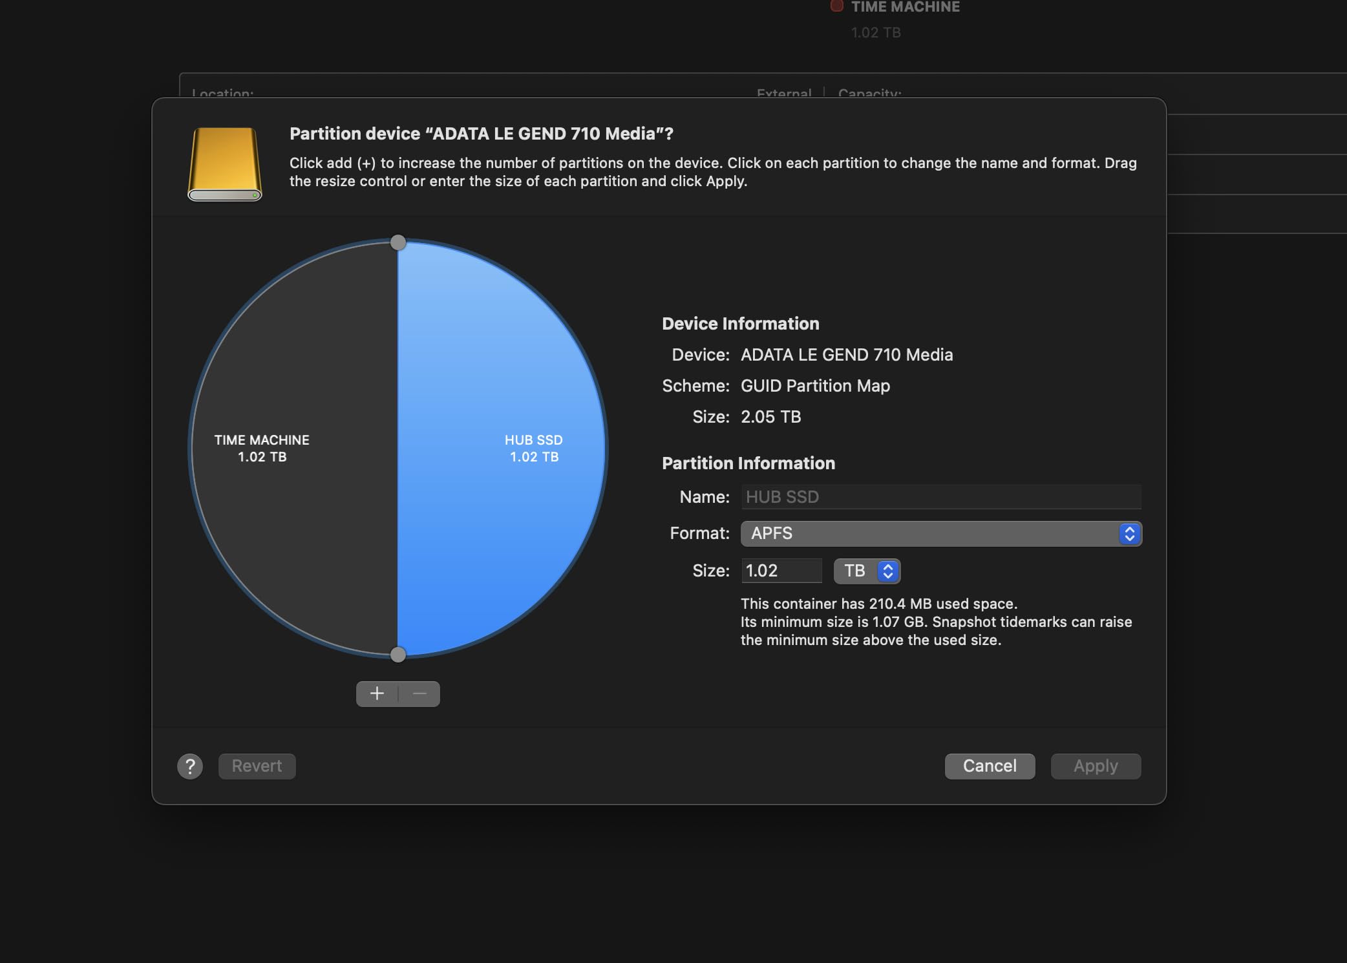
Task: Click the red TIME MACHINE legend icon behind the dialog
Action: tap(836, 6)
